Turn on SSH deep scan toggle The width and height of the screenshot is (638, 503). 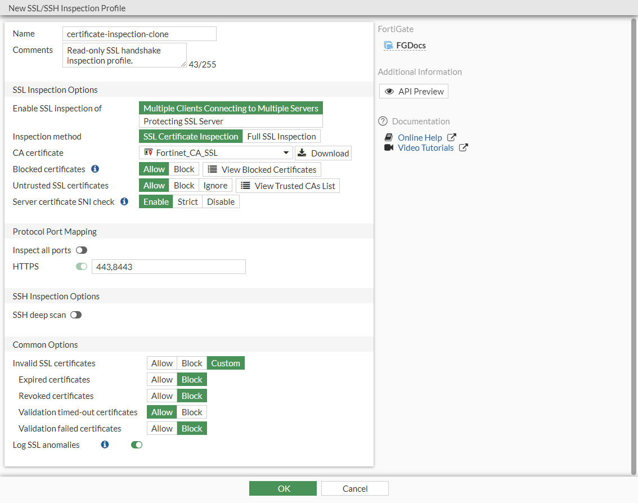click(76, 315)
